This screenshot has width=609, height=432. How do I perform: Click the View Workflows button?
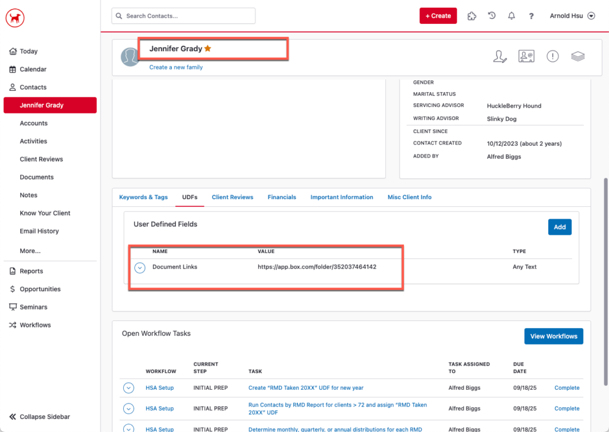click(x=553, y=336)
